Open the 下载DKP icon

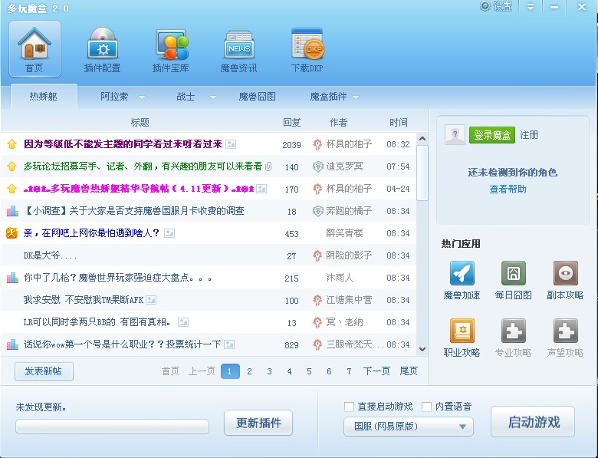click(x=307, y=50)
